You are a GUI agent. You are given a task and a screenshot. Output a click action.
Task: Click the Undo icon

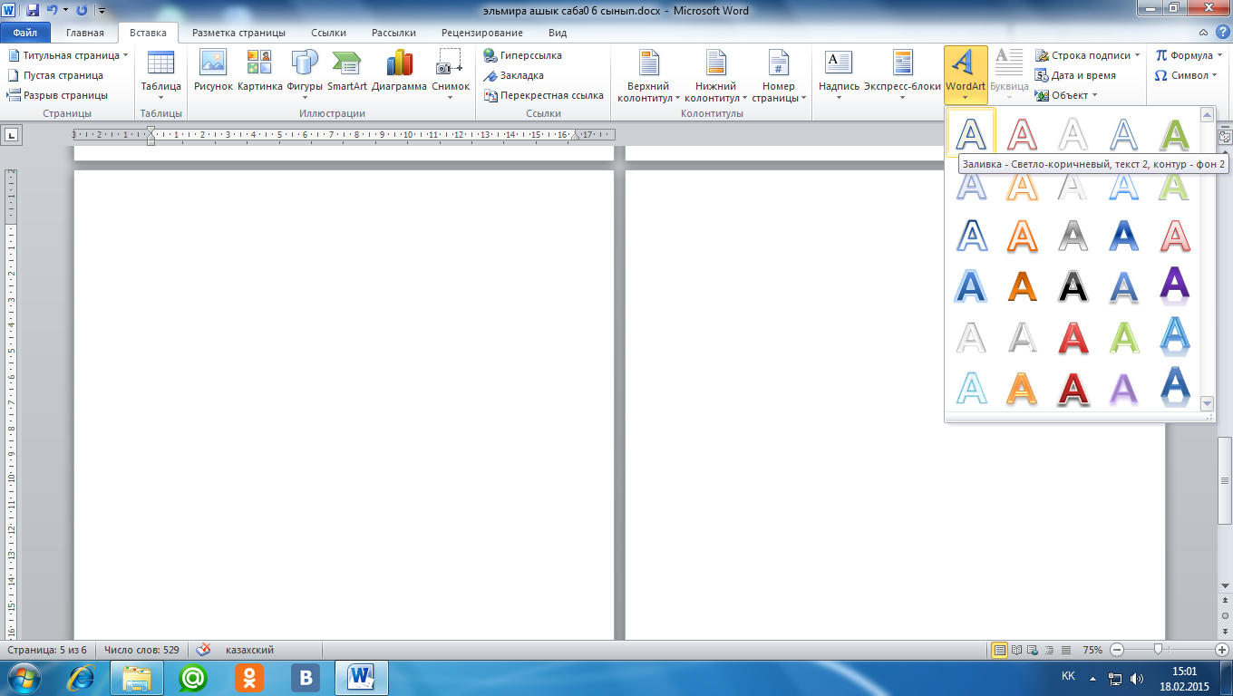pos(53,11)
